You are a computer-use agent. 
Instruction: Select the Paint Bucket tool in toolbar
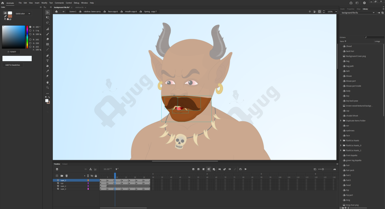click(x=47, y=66)
